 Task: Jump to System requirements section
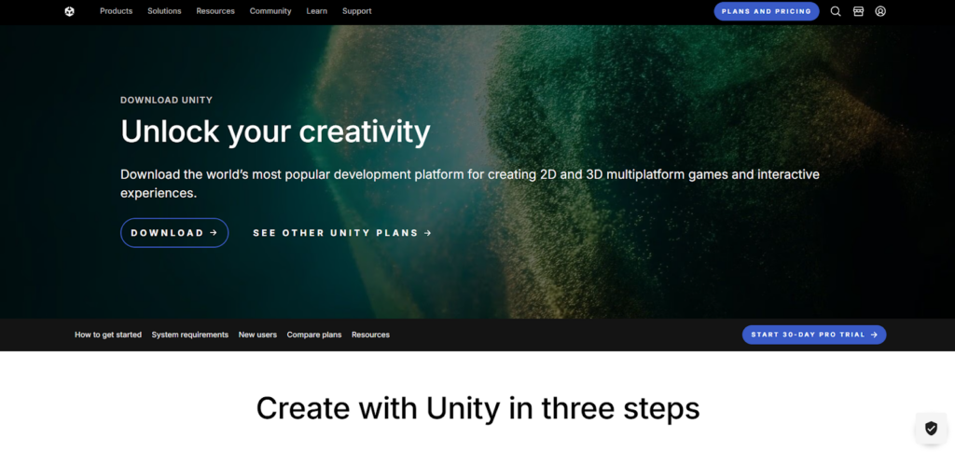pos(190,335)
